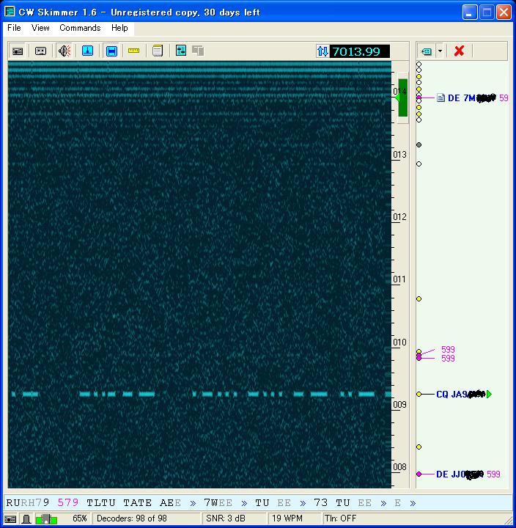
Task: Select the CQ JA9 callsign entry
Action: click(x=460, y=395)
